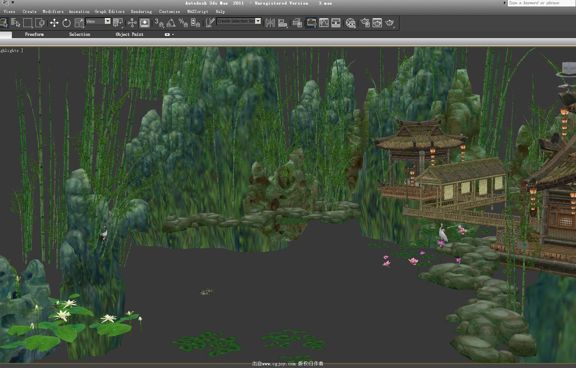This screenshot has width=576, height=368.
Task: Toggle the Window/Crossing selection mode
Action: (x=40, y=23)
